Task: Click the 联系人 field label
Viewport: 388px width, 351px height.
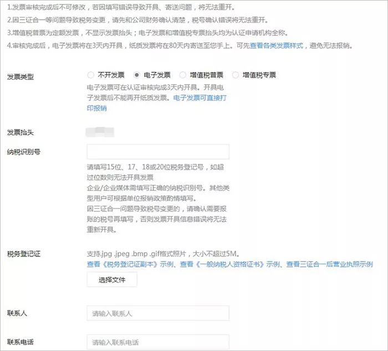Action: coord(17,313)
